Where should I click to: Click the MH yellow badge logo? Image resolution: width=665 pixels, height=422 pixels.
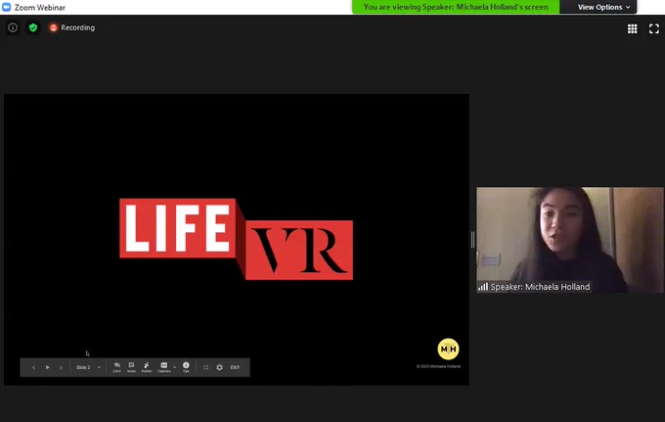pos(448,349)
